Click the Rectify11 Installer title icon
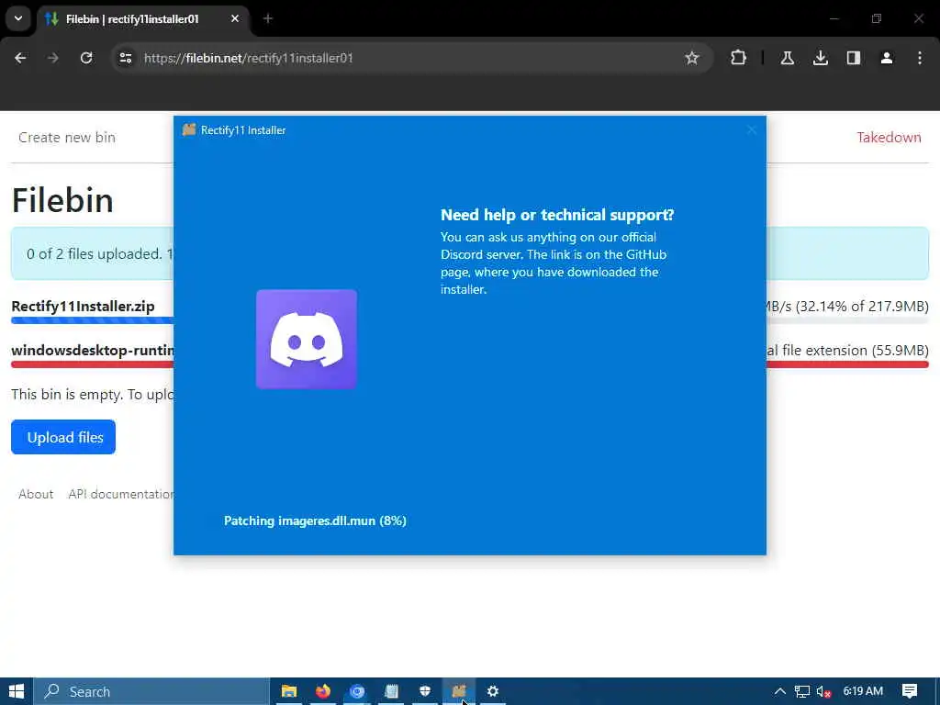 pyautogui.click(x=189, y=129)
